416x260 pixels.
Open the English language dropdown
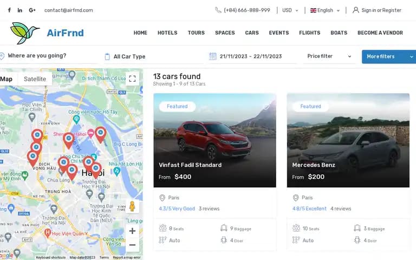(x=325, y=10)
